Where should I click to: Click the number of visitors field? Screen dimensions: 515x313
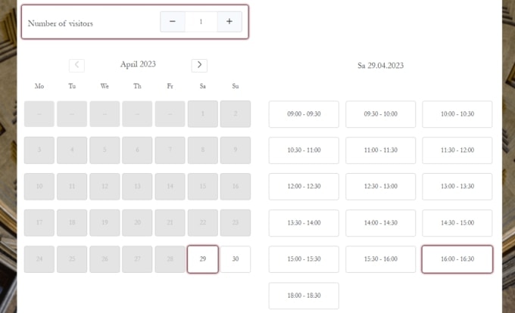[201, 22]
